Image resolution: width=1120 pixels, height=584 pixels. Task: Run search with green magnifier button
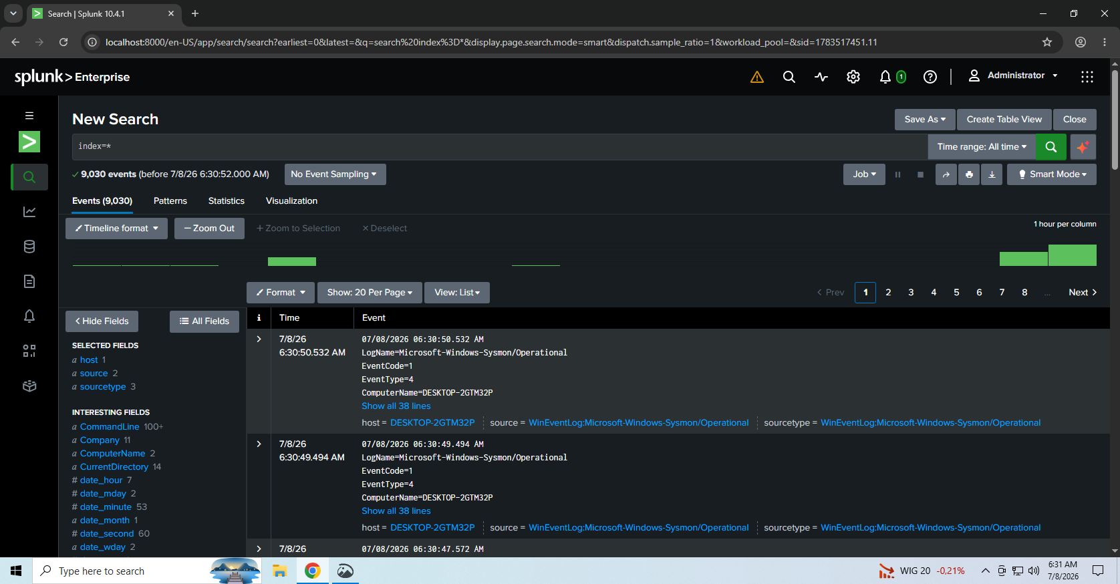click(x=1051, y=147)
